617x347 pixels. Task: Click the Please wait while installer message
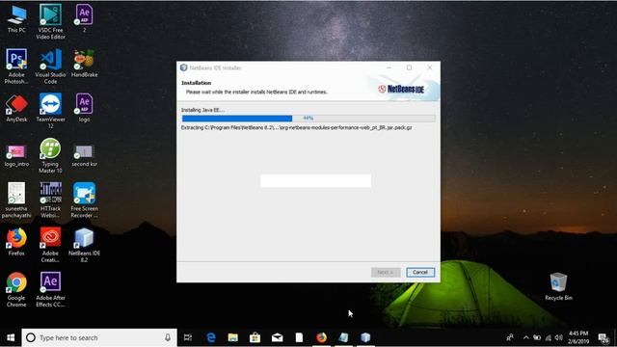(256, 92)
